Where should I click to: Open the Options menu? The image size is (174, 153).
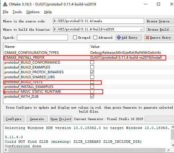point(33,12)
